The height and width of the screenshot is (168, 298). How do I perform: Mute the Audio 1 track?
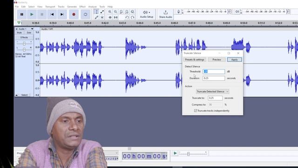pyautogui.click(x=20, y=33)
